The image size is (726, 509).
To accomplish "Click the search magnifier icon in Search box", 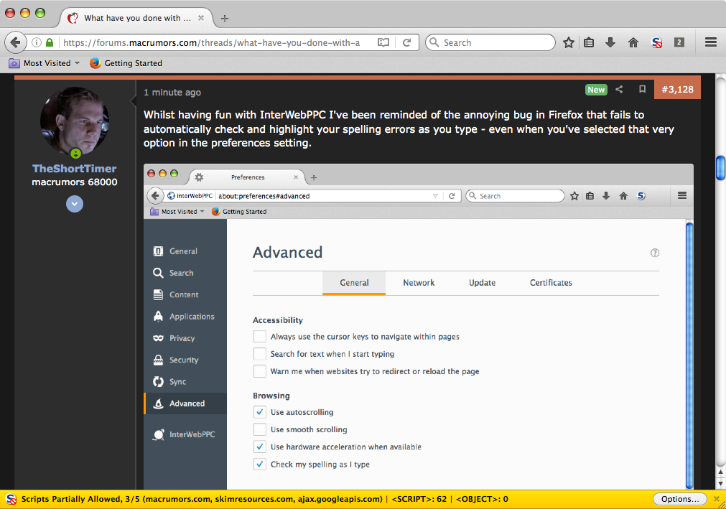I will [434, 42].
